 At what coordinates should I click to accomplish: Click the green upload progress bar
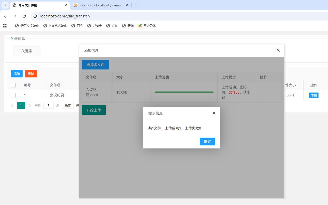(x=184, y=93)
